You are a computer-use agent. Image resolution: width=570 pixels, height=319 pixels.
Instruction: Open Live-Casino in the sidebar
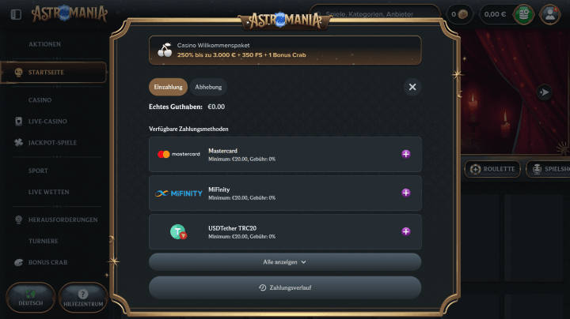[x=47, y=122]
